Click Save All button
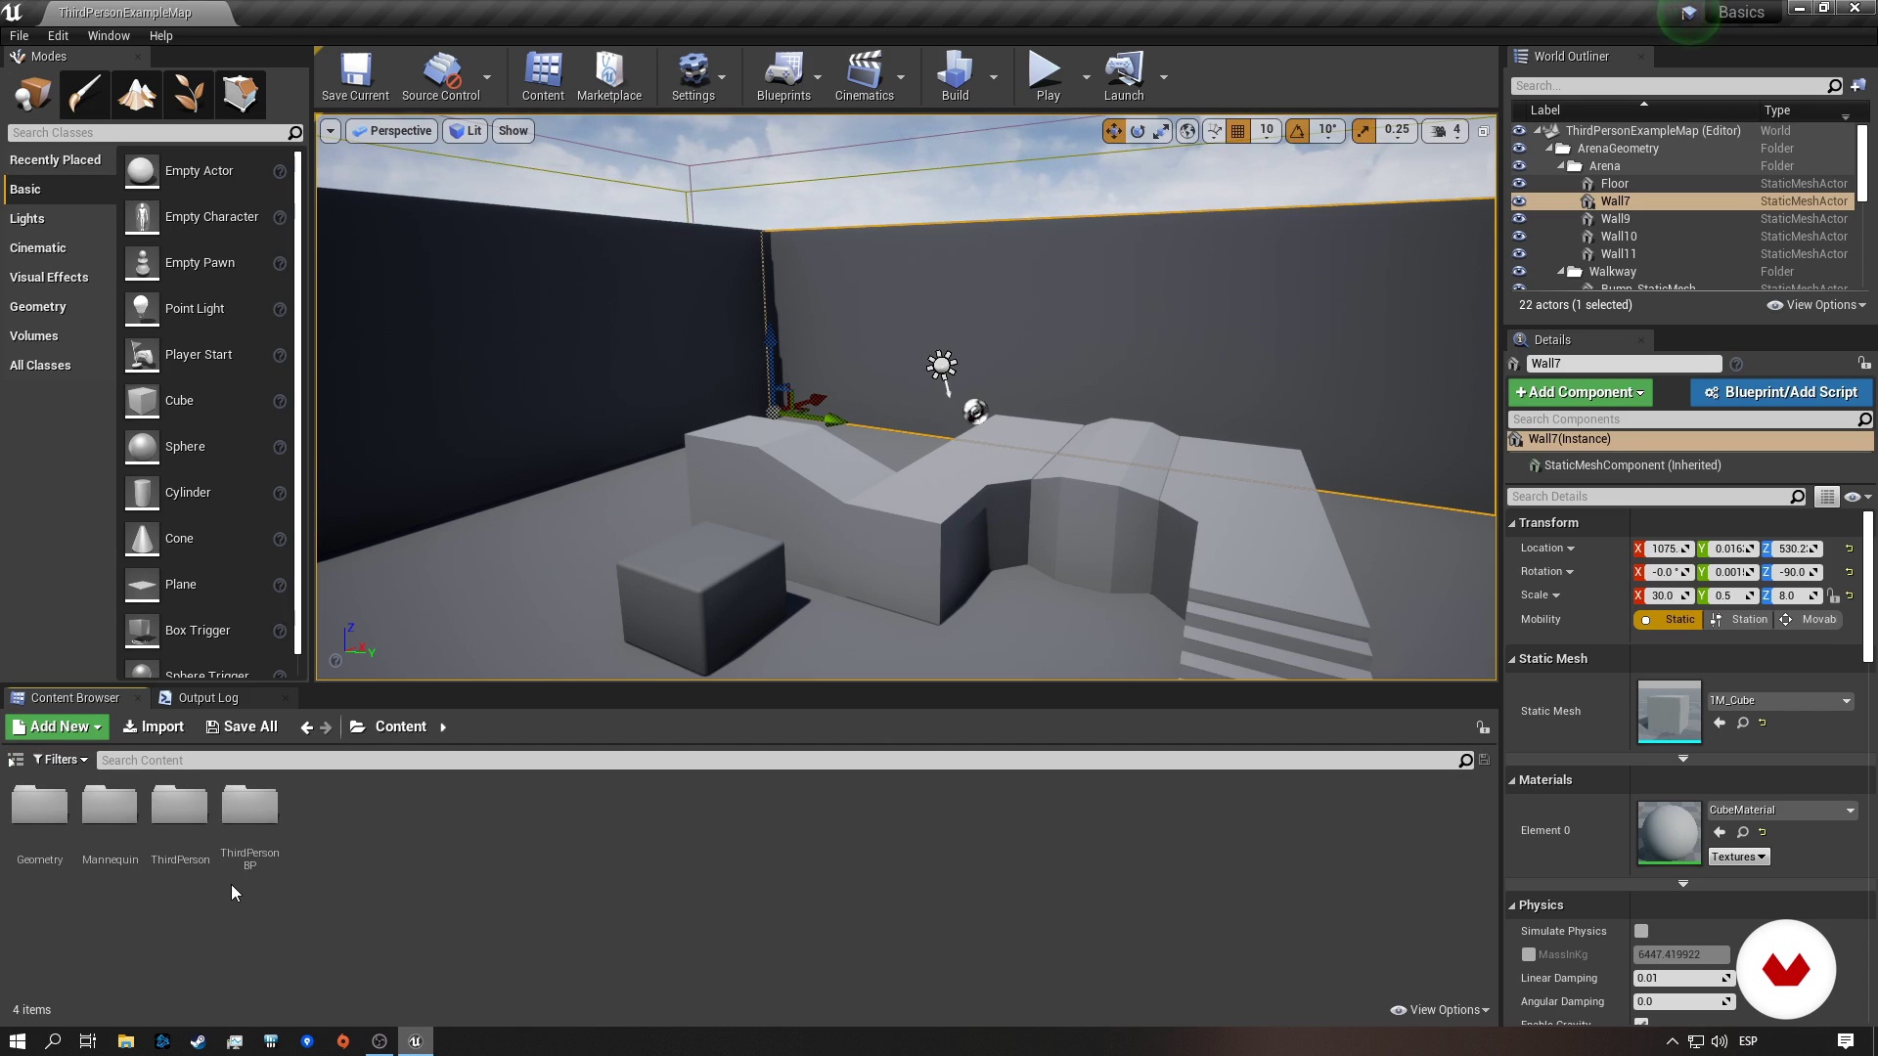Screen dimensions: 1878x1056 (x=242, y=726)
